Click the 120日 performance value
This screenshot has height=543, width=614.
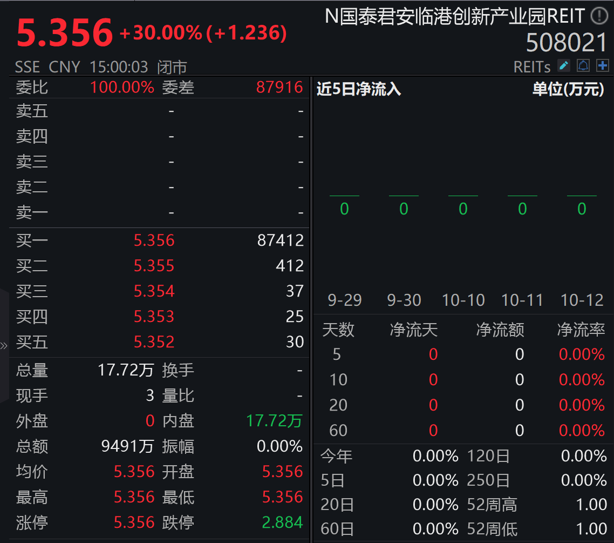click(583, 456)
